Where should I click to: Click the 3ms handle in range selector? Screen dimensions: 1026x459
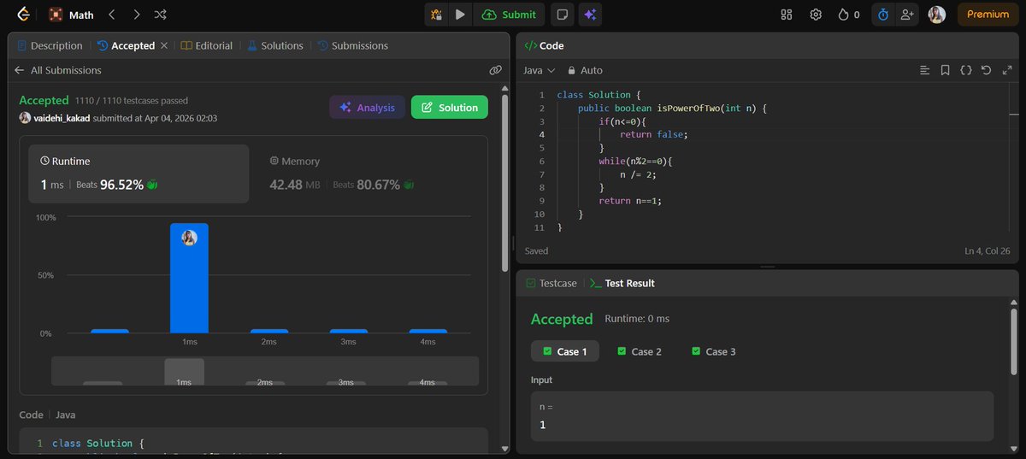(x=346, y=383)
